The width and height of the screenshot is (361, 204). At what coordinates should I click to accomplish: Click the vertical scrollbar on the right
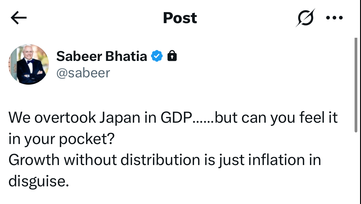point(356,85)
